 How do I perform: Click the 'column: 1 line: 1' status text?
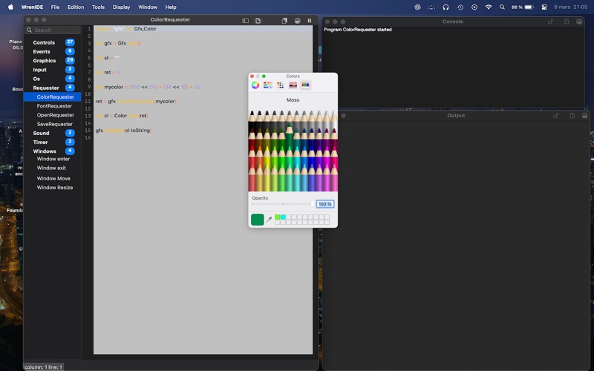coord(43,367)
